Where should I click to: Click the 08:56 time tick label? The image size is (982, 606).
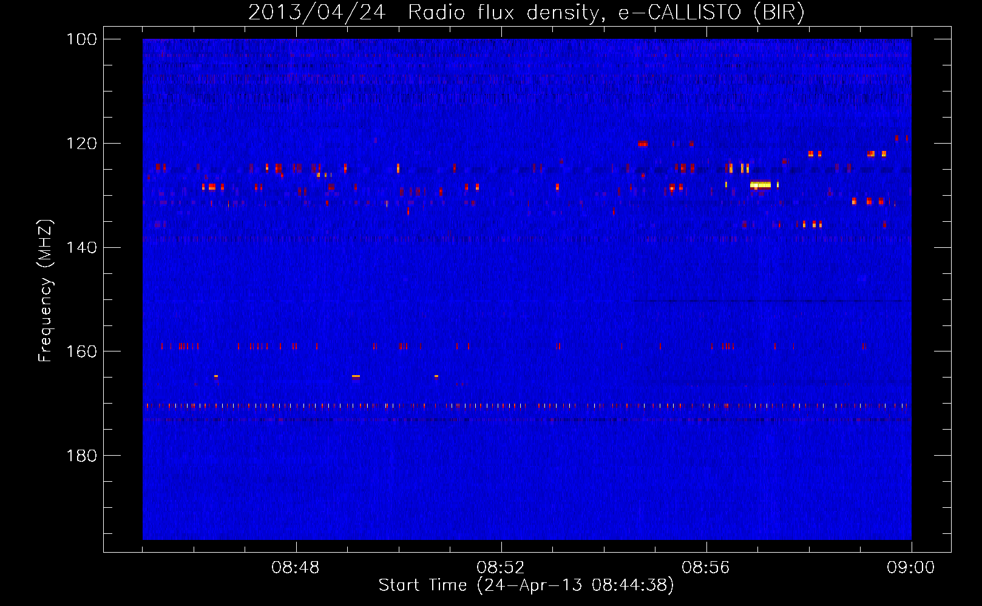point(706,568)
